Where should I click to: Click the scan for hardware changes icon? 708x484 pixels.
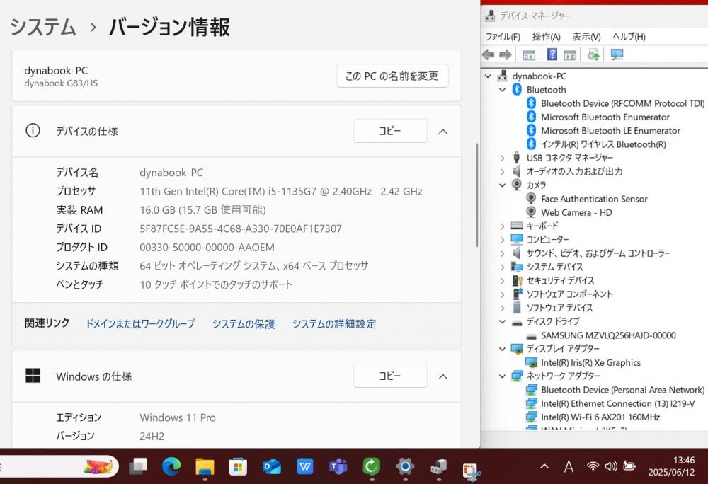[x=617, y=55]
